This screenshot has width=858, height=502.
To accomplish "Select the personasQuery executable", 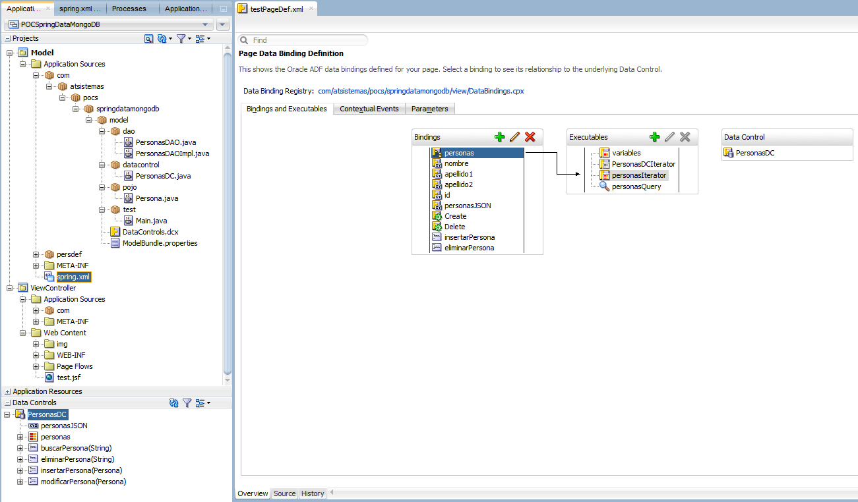I will [636, 186].
